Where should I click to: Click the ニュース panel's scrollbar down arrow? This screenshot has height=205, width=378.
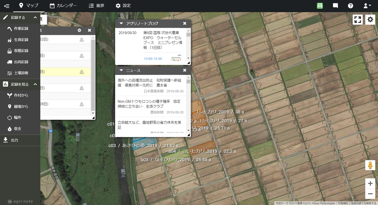[188, 130]
